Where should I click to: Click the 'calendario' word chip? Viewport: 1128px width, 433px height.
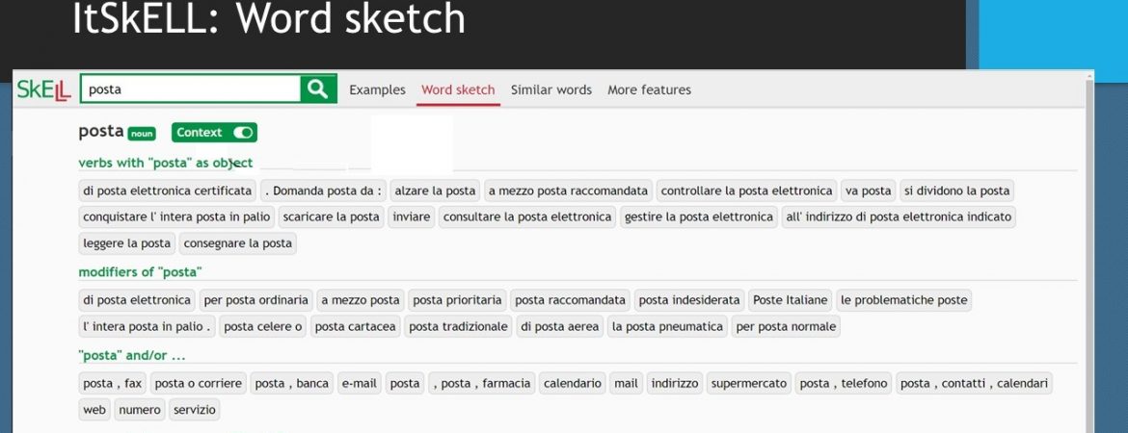click(x=573, y=383)
